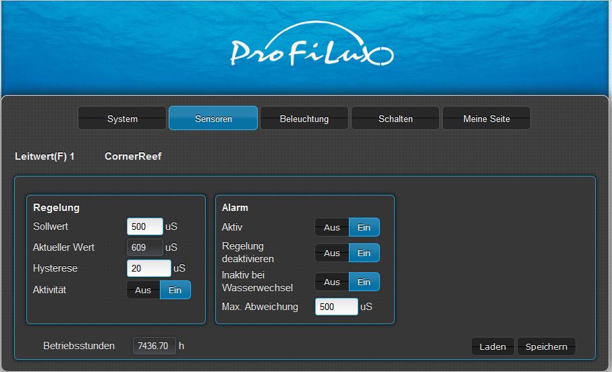Set Aktivität to Aus
The height and width of the screenshot is (372, 612).
click(143, 290)
